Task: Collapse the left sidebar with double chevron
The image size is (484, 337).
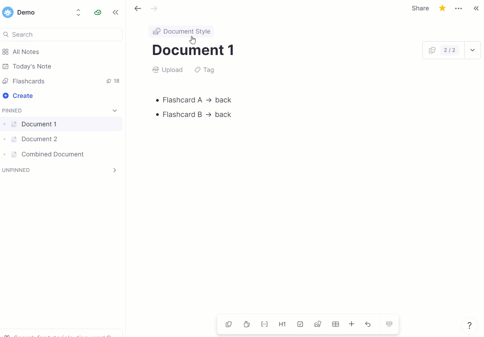Action: pos(115,12)
